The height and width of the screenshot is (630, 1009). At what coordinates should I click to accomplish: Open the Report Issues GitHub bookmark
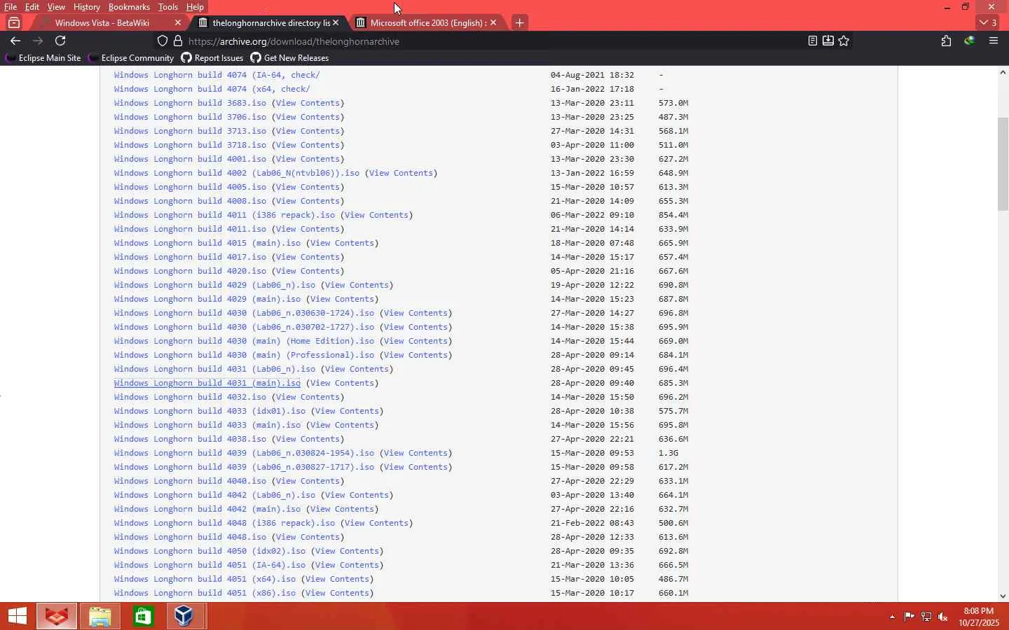[212, 58]
